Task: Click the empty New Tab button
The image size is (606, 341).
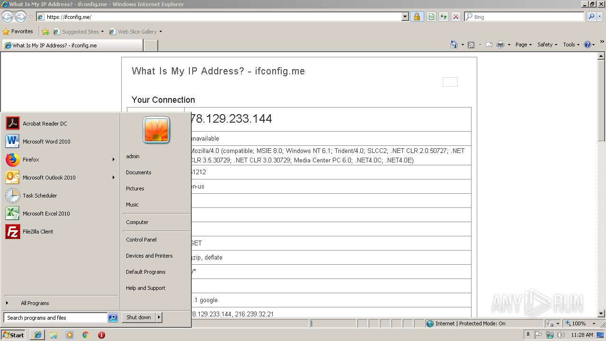Action: tap(151, 45)
